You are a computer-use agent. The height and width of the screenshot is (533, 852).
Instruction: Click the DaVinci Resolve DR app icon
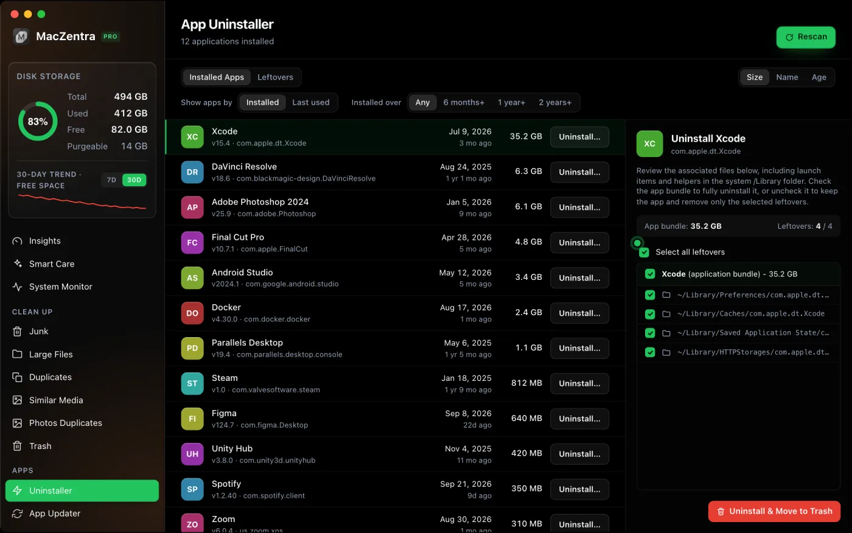(192, 172)
